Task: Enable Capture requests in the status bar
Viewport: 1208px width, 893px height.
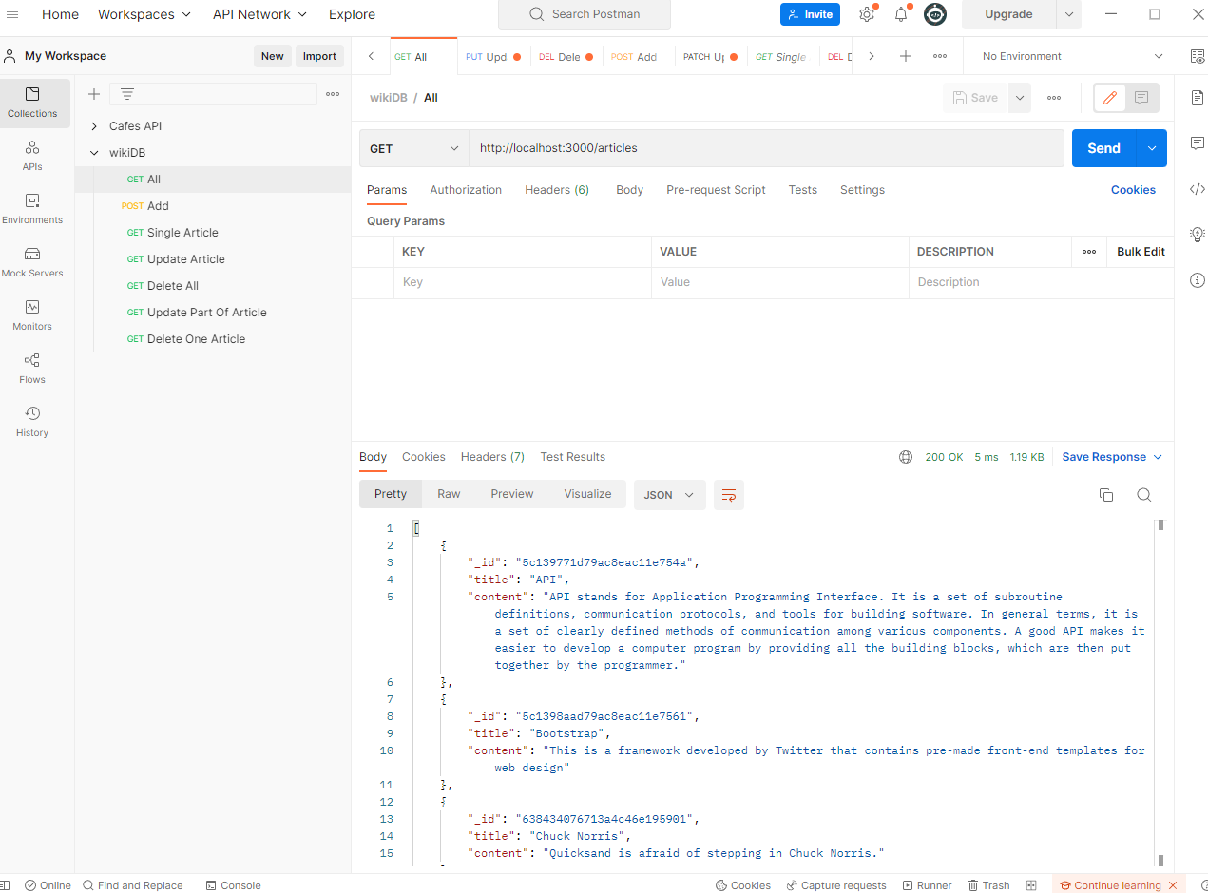Action: (x=836, y=885)
